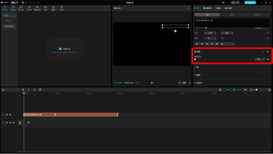Screen dimensions: 273x154
Task: Select the Bubble (말풍선) sub-tab
Action: pos(232,15)
